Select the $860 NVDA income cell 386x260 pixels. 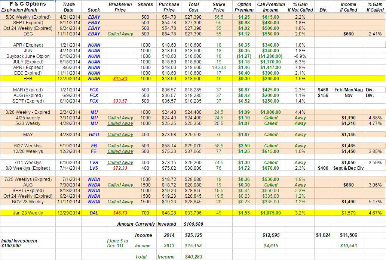click(x=348, y=185)
